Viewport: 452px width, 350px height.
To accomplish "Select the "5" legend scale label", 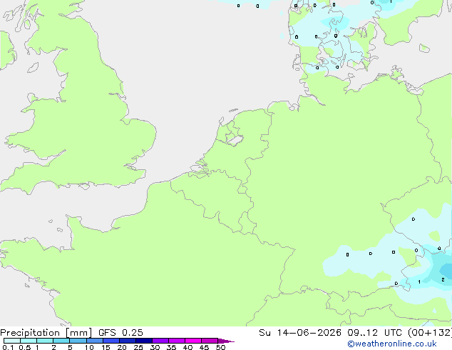I will (70, 347).
